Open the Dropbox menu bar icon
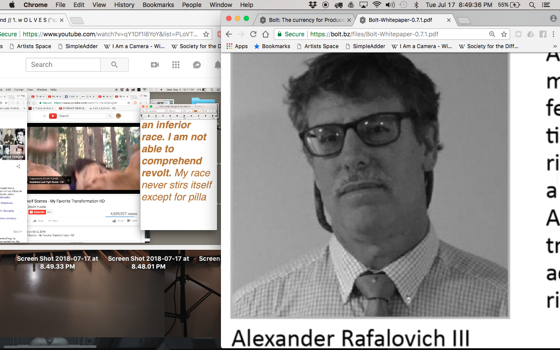Viewport: 560px width, 350px height. [312, 5]
